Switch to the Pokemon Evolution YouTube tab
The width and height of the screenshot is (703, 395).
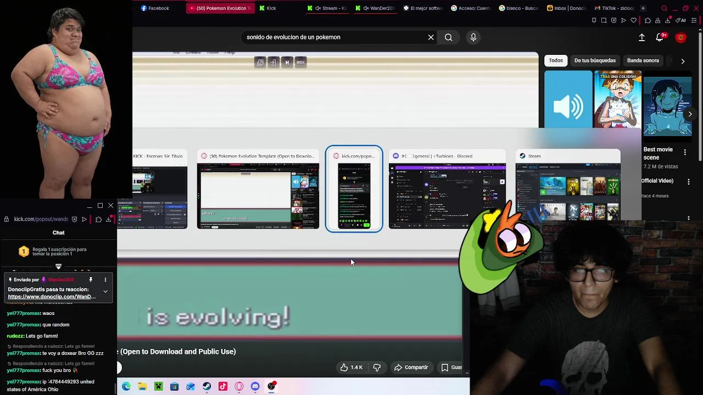click(x=220, y=8)
